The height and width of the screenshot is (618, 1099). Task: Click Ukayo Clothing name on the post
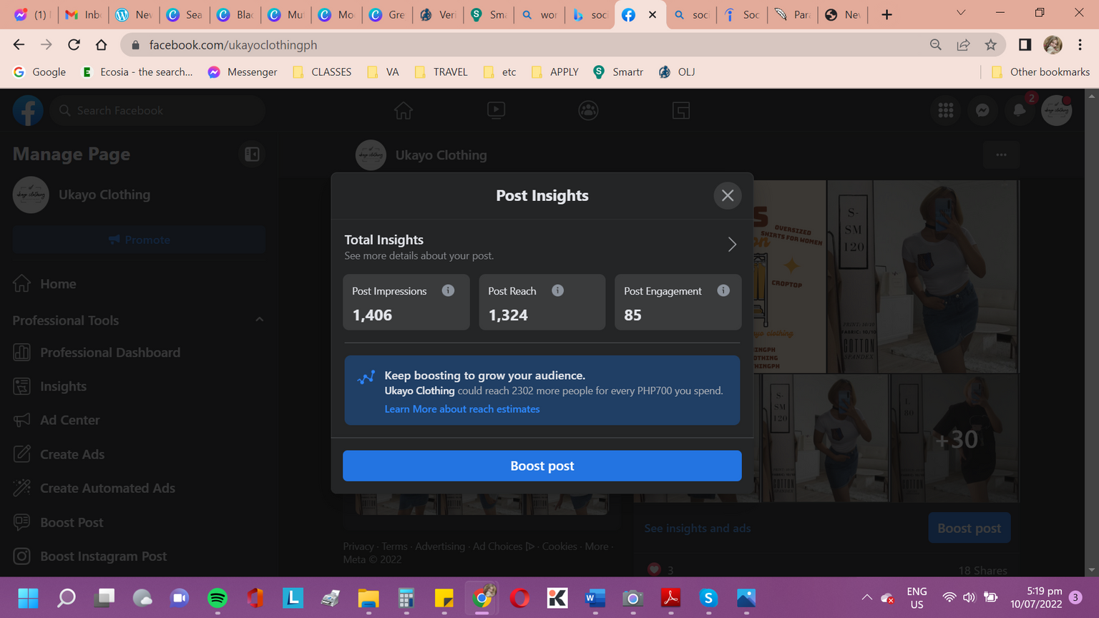click(441, 155)
